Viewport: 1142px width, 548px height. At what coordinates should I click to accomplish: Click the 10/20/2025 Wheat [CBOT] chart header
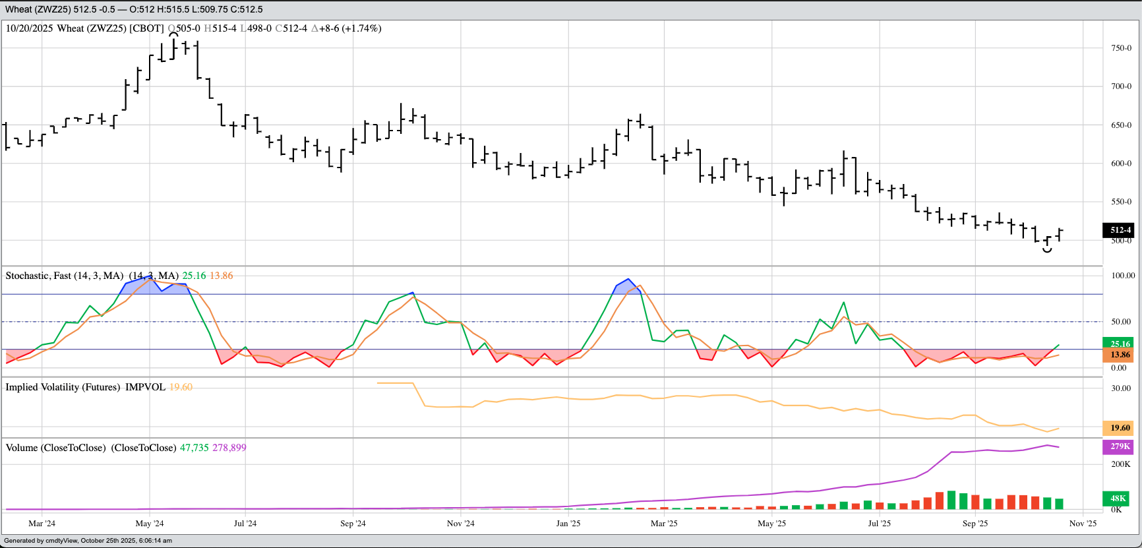84,28
